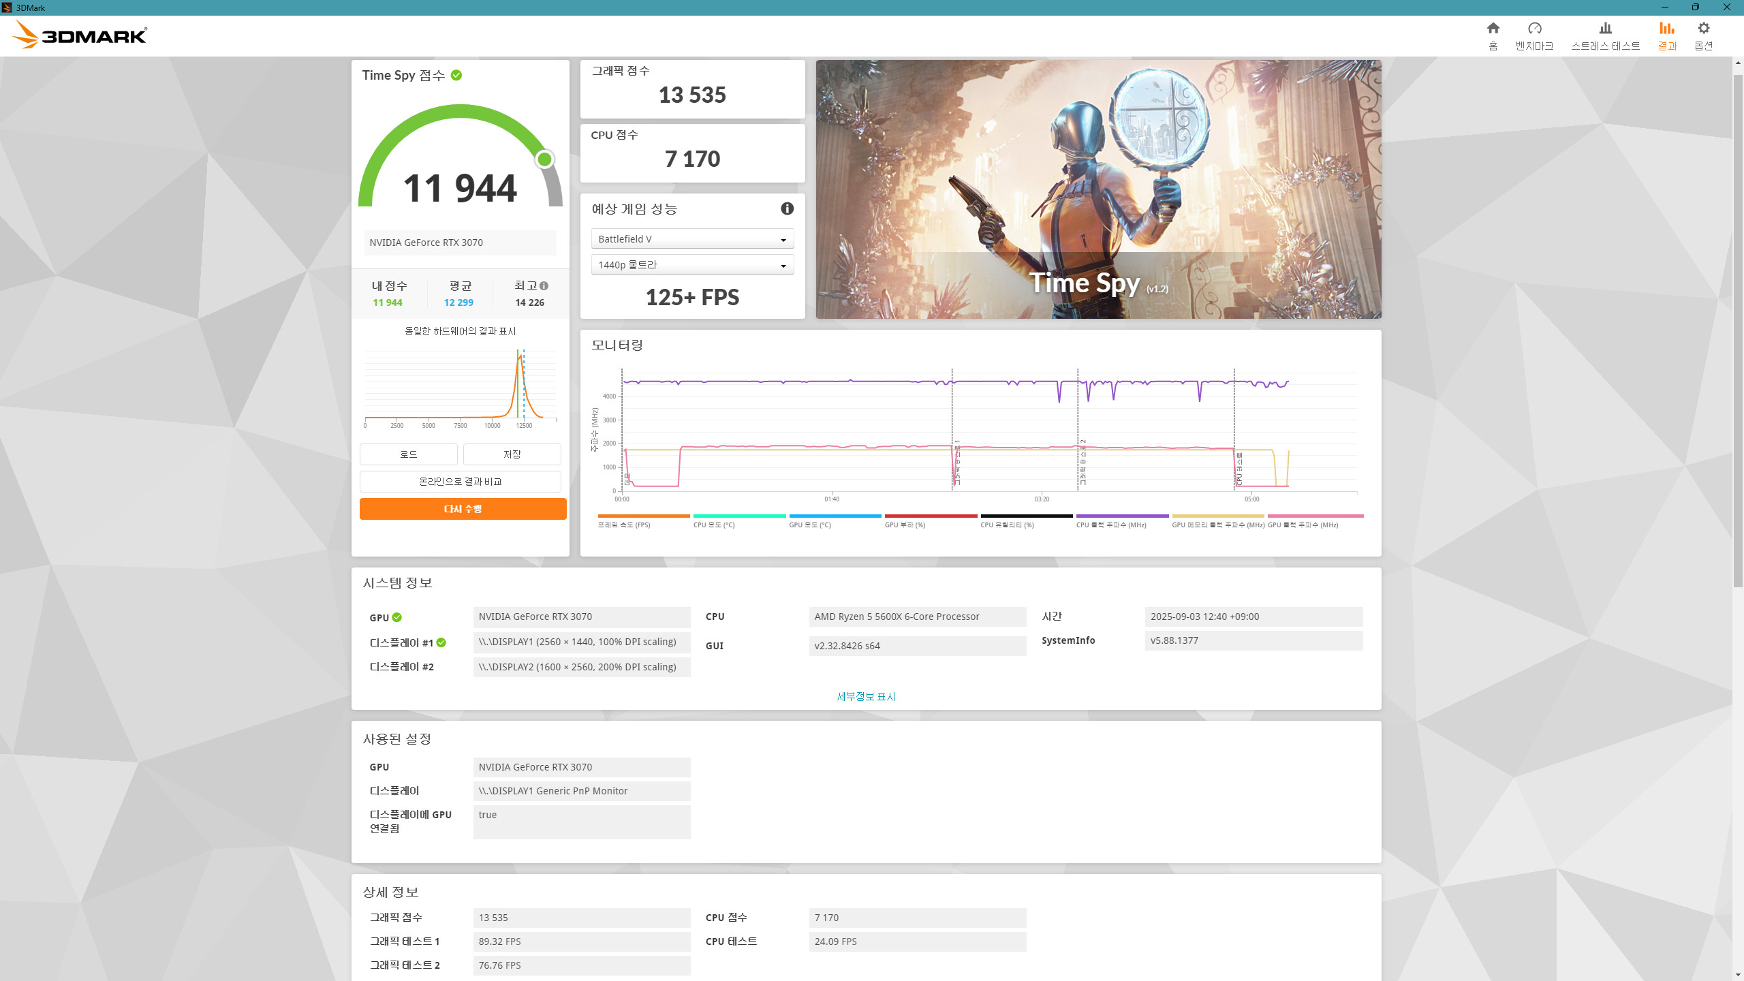Click the 평균 score 12 299
This screenshot has height=981, width=1744.
(x=458, y=302)
